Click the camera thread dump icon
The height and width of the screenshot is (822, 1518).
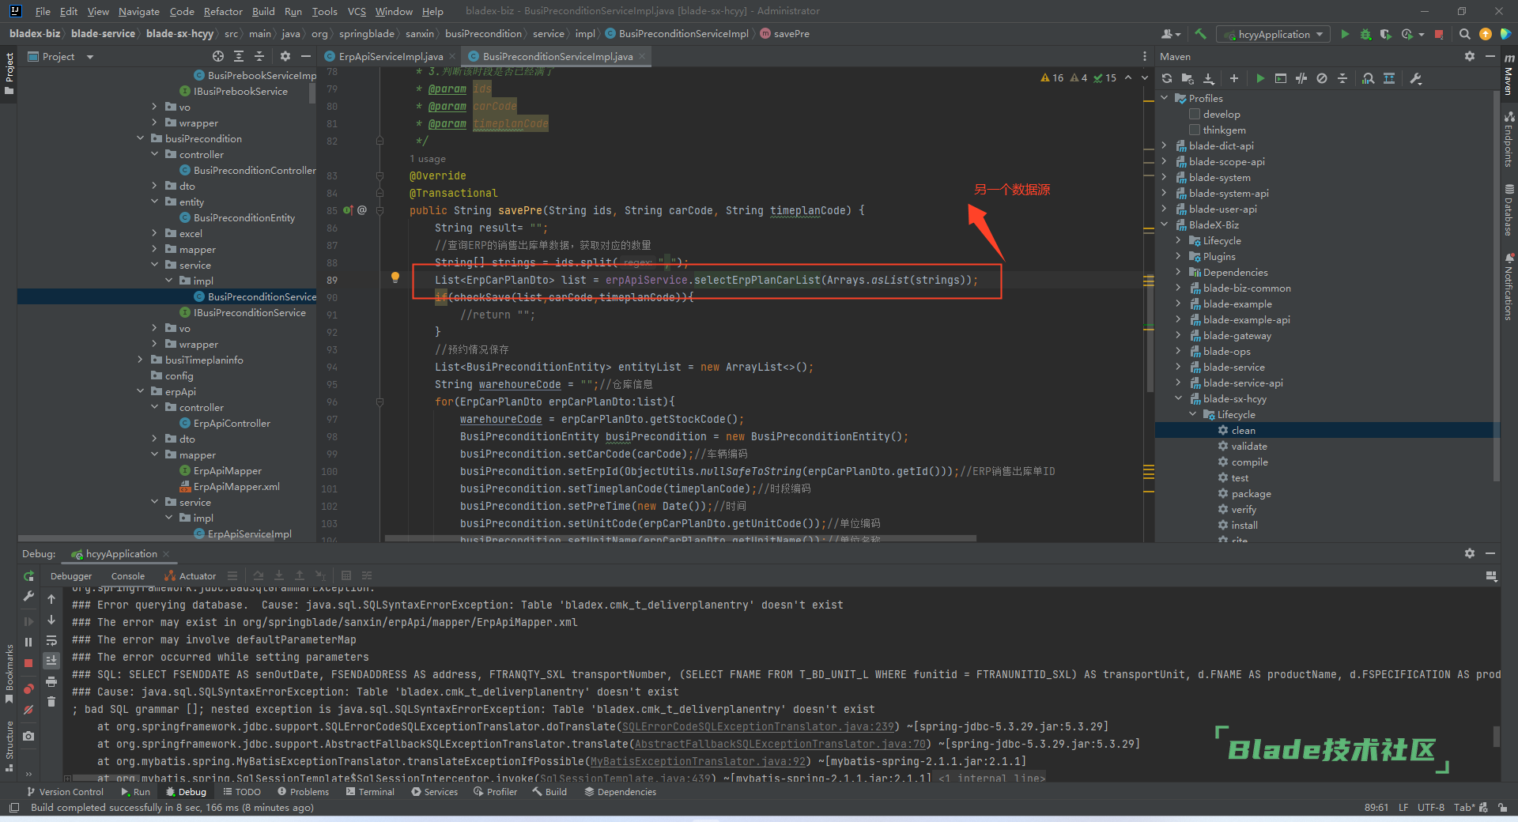28,736
